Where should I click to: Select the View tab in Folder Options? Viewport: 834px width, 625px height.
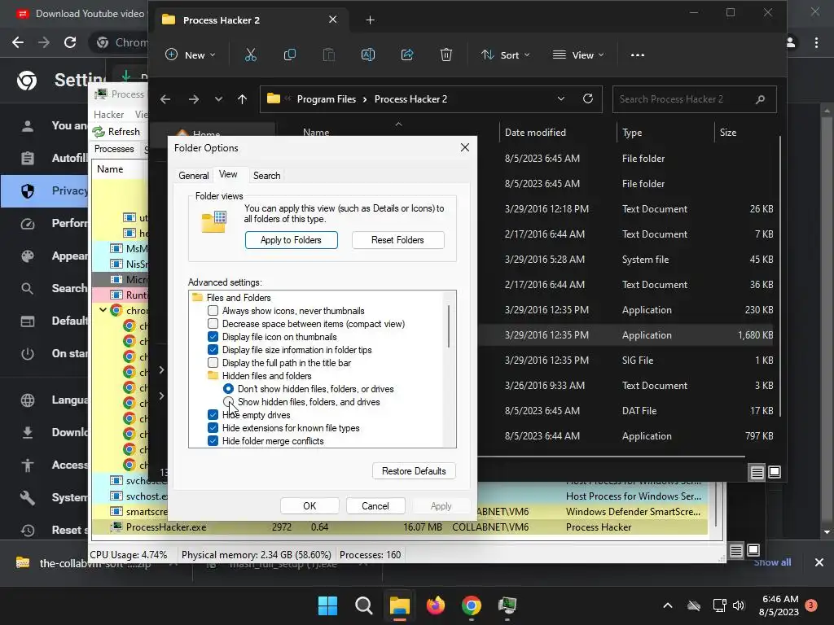(228, 174)
